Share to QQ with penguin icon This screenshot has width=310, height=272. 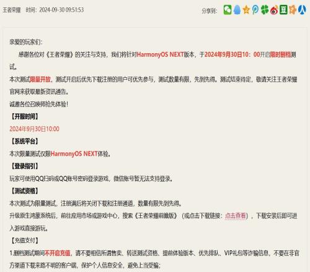click(x=237, y=10)
